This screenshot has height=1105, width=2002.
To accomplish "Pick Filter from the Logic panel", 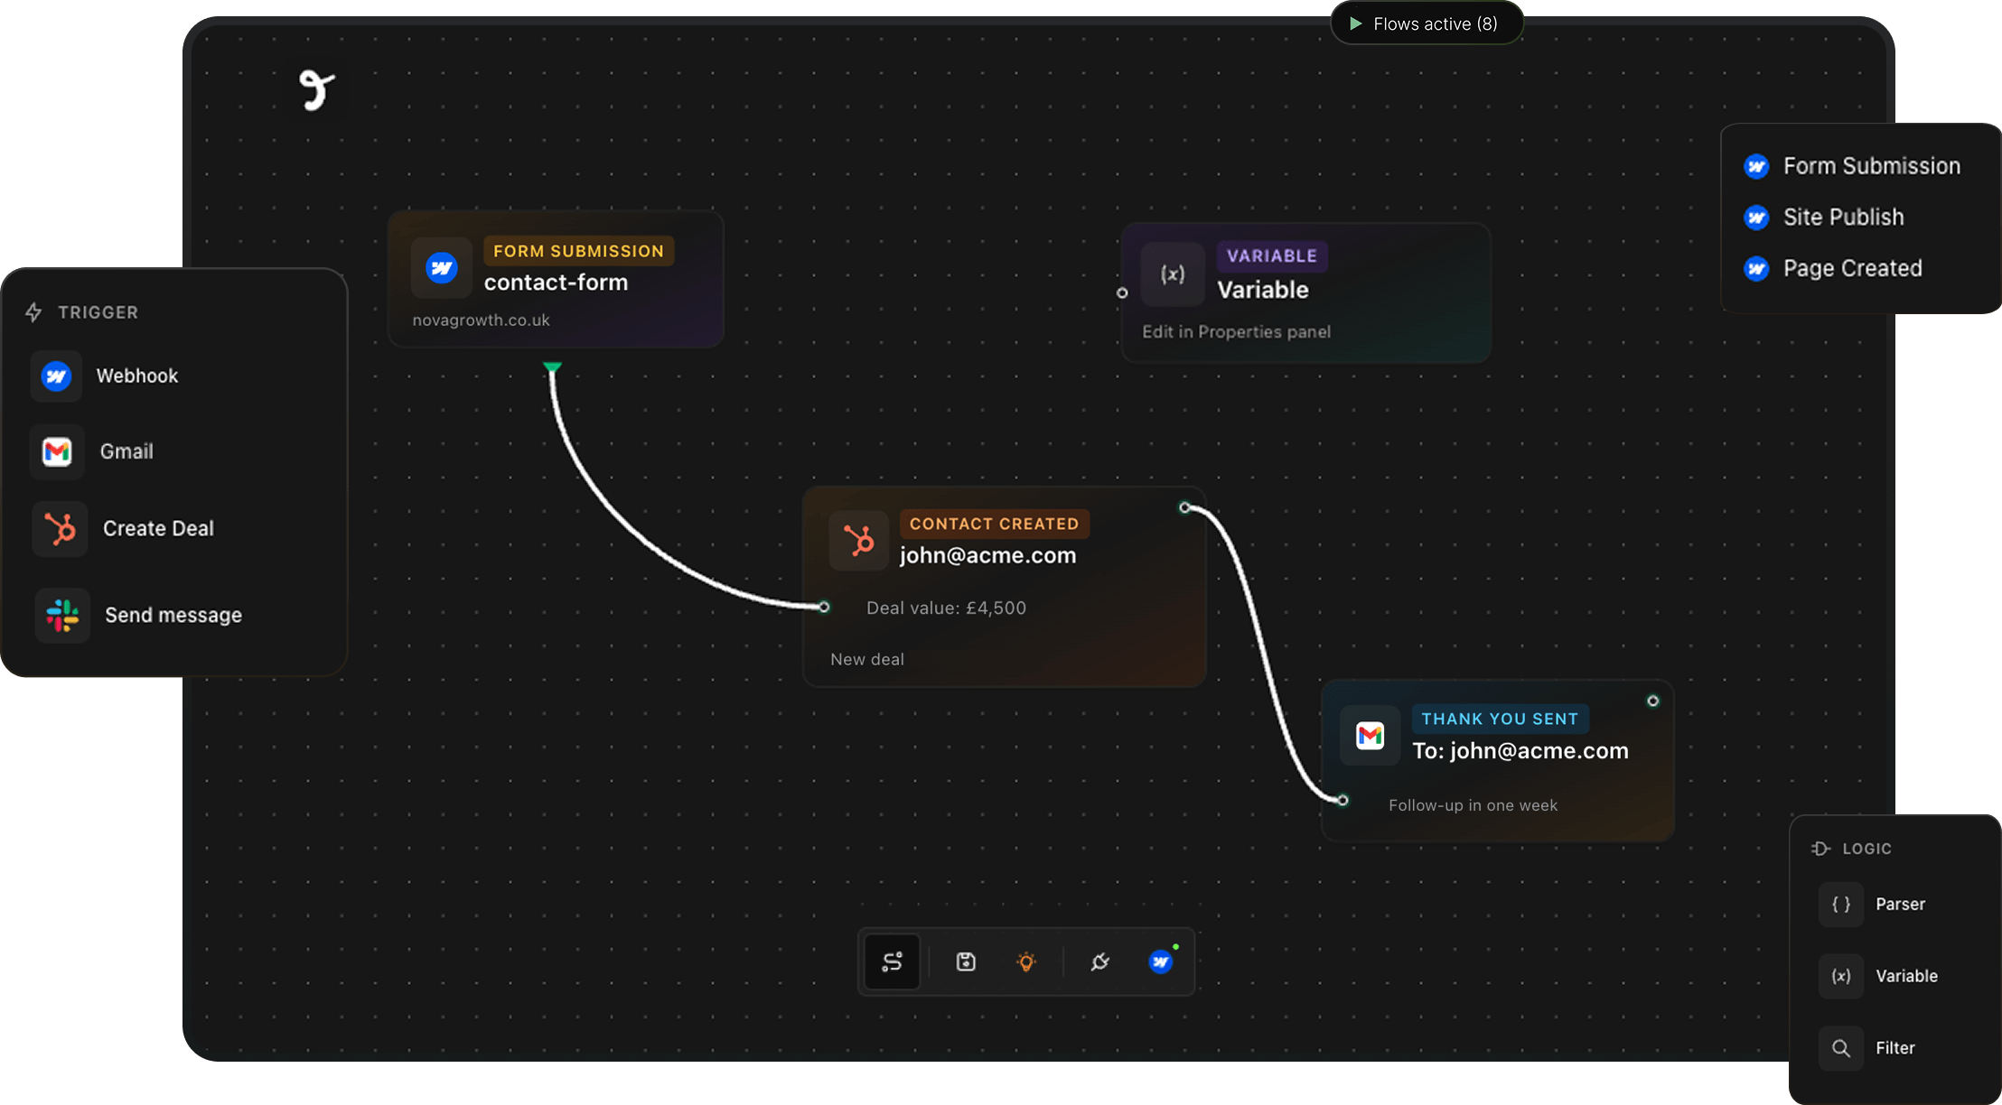I will coord(1894,1048).
